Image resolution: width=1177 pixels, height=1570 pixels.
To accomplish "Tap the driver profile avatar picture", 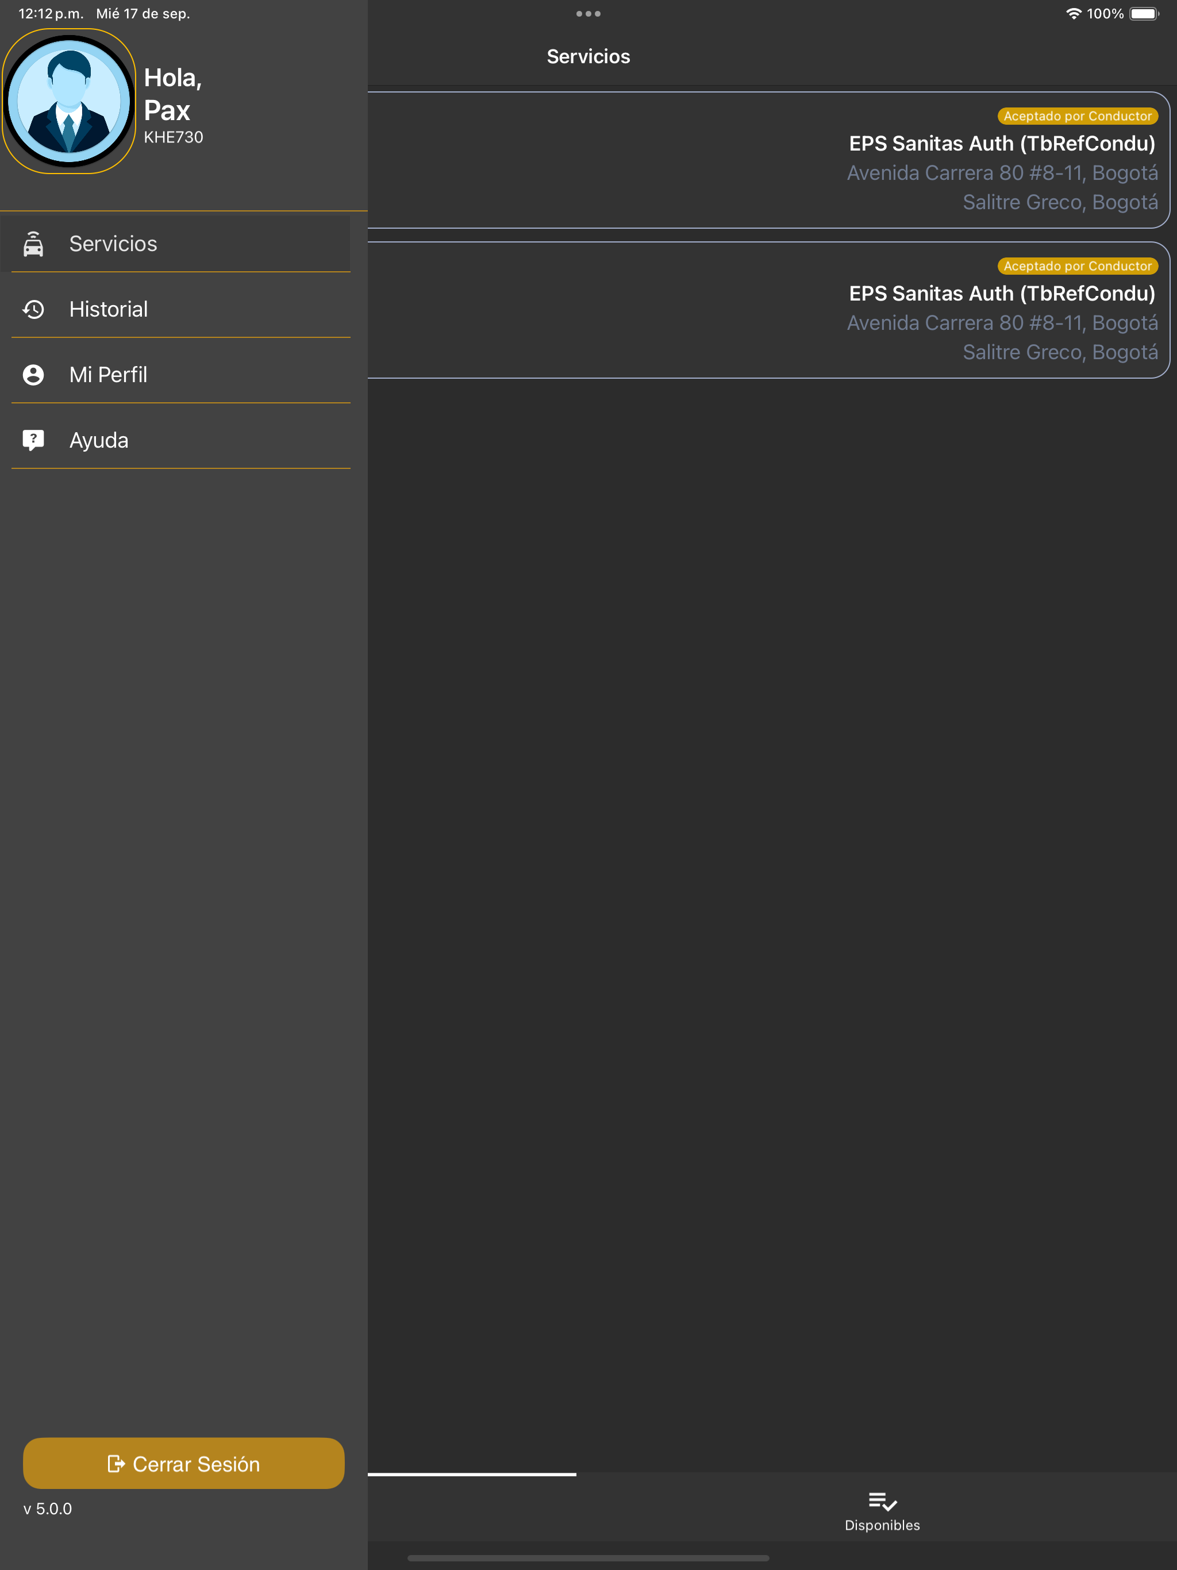I will 69,101.
